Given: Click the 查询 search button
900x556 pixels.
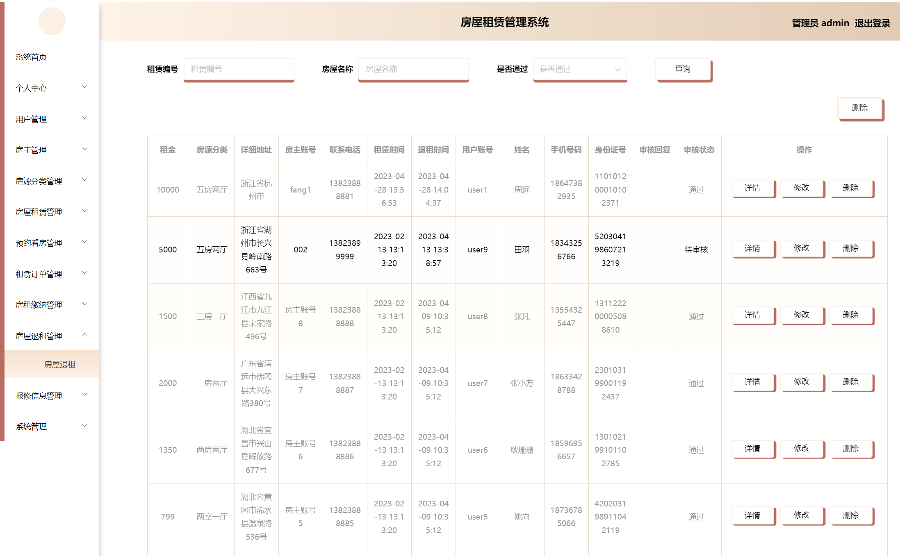Looking at the screenshot, I should pyautogui.click(x=683, y=69).
